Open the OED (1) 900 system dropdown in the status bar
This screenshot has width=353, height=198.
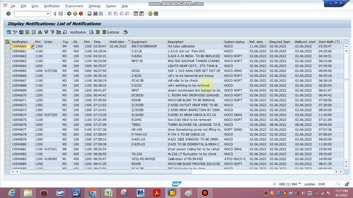pyautogui.click(x=299, y=184)
